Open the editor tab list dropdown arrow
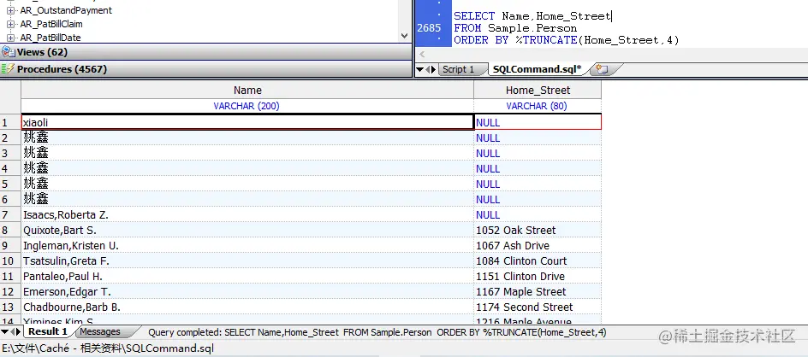Viewport: 808px width, 357px height. [419, 69]
